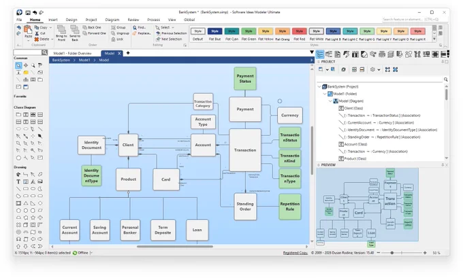463x278 pixels.
Task: Click Bring to Front icon
Action: [x=61, y=30]
